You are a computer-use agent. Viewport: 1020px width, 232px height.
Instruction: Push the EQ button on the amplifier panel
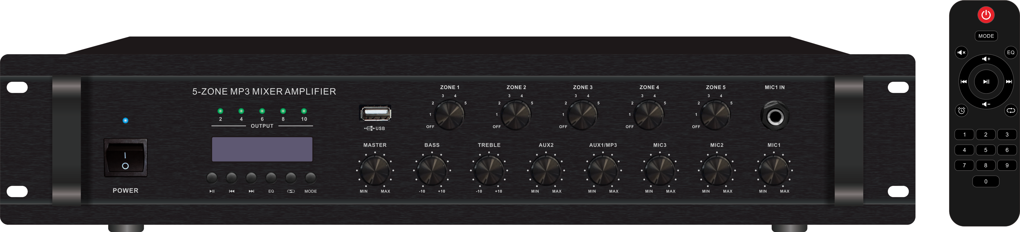point(271,177)
